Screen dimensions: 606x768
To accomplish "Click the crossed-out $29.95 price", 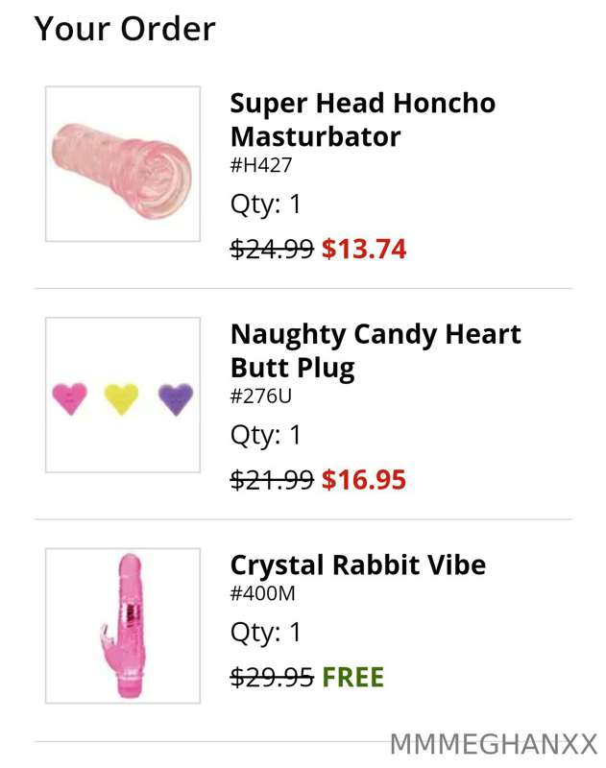I will [x=272, y=677].
